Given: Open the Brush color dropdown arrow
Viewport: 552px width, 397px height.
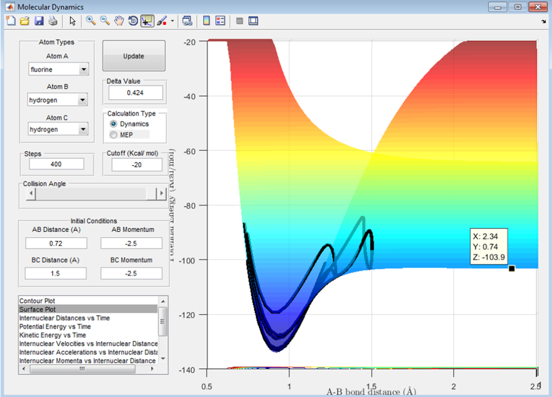Looking at the screenshot, I should pyautogui.click(x=172, y=21).
